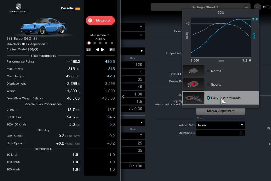Click the Max. Torque 42.8 kgfm value

point(73,76)
